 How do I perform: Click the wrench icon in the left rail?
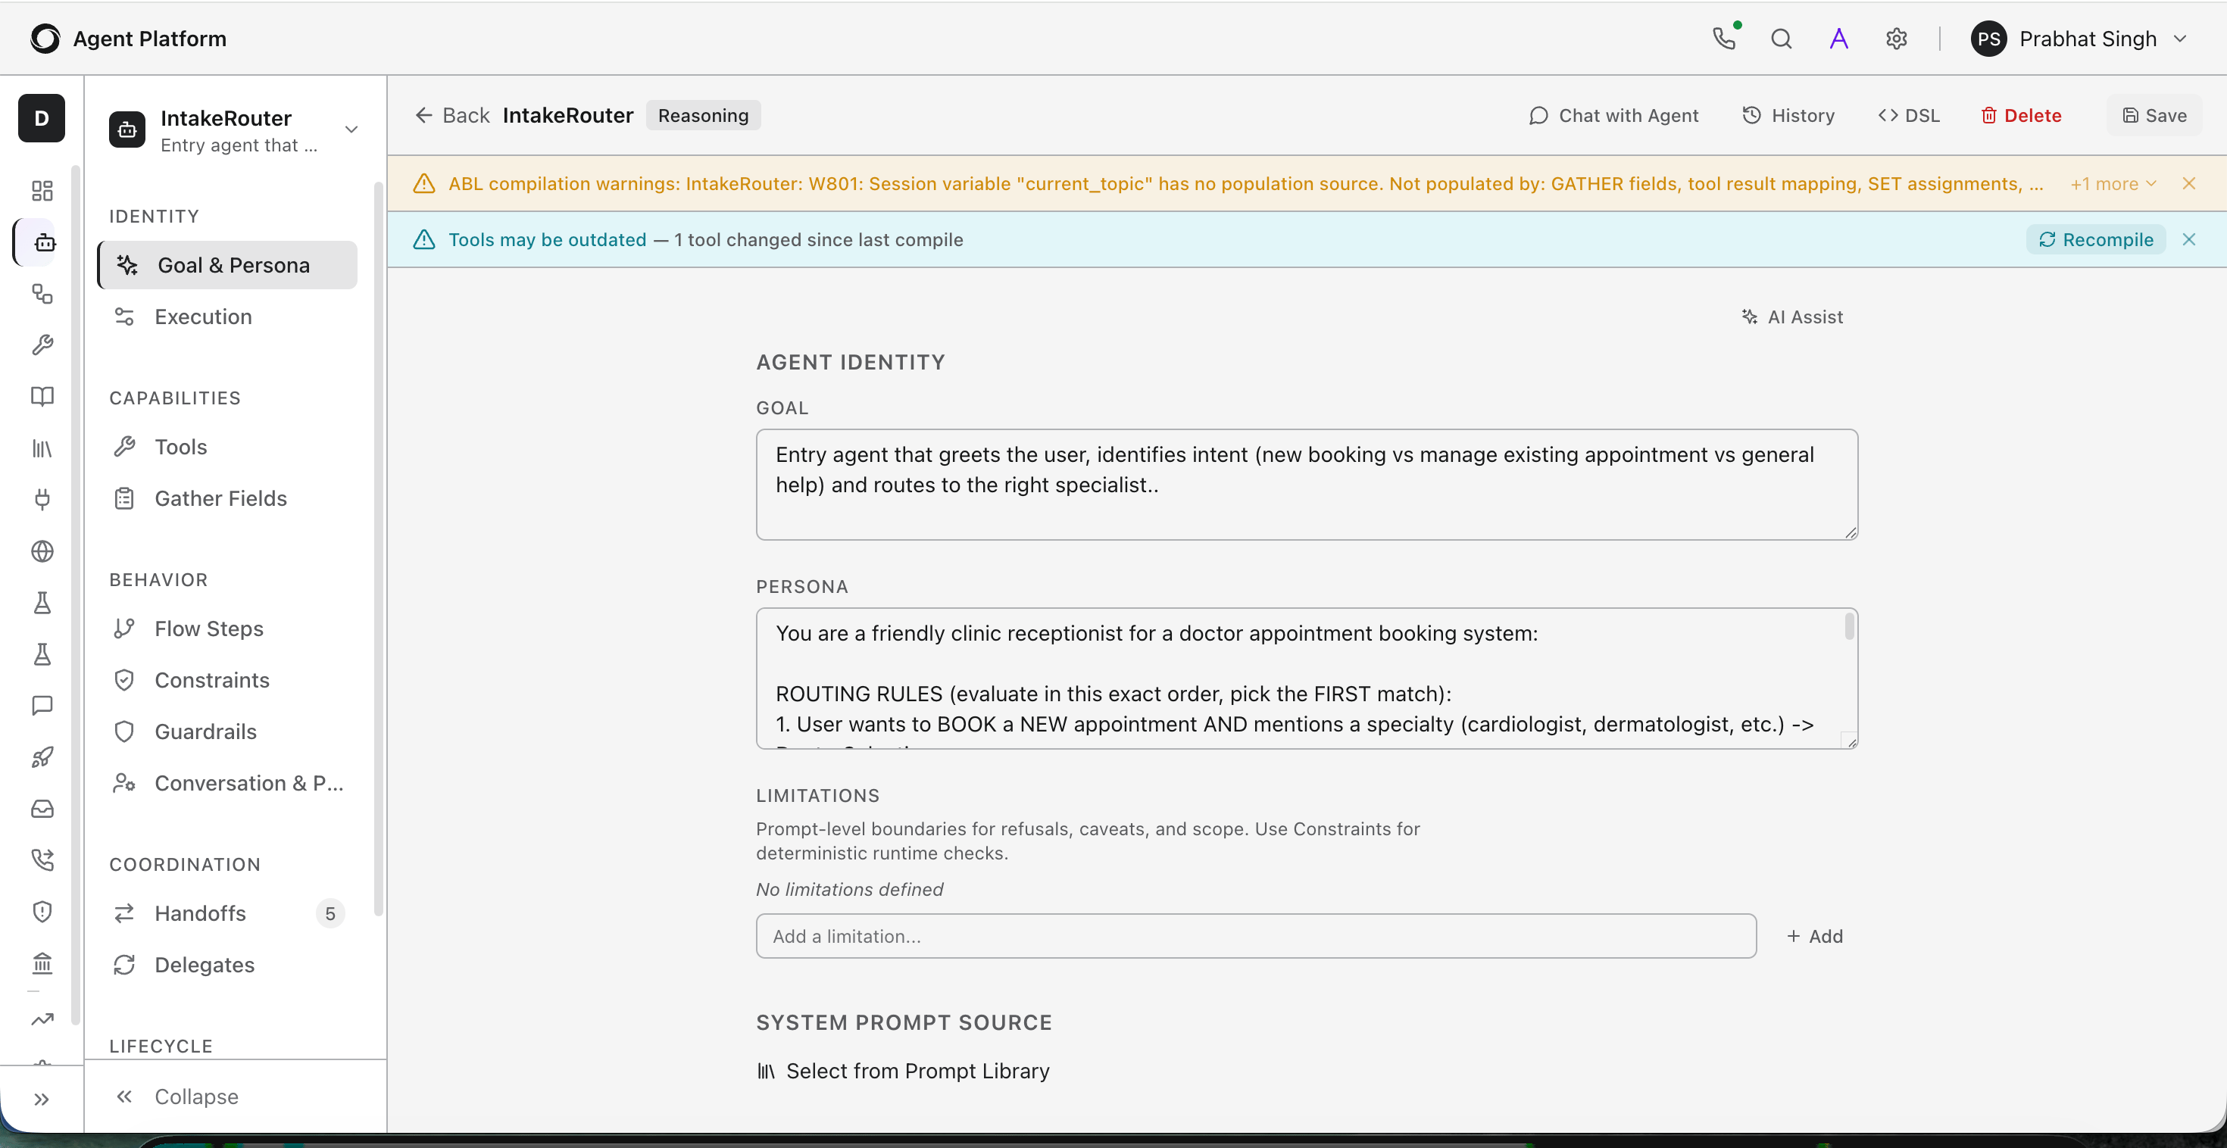tap(42, 345)
